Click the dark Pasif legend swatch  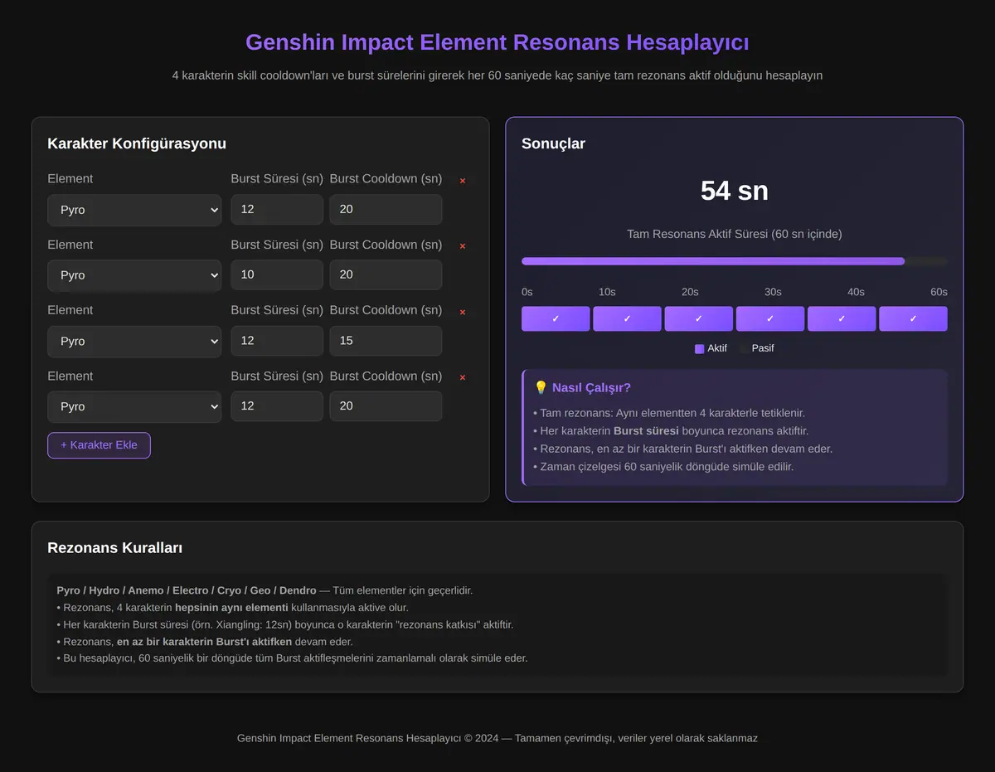[744, 348]
